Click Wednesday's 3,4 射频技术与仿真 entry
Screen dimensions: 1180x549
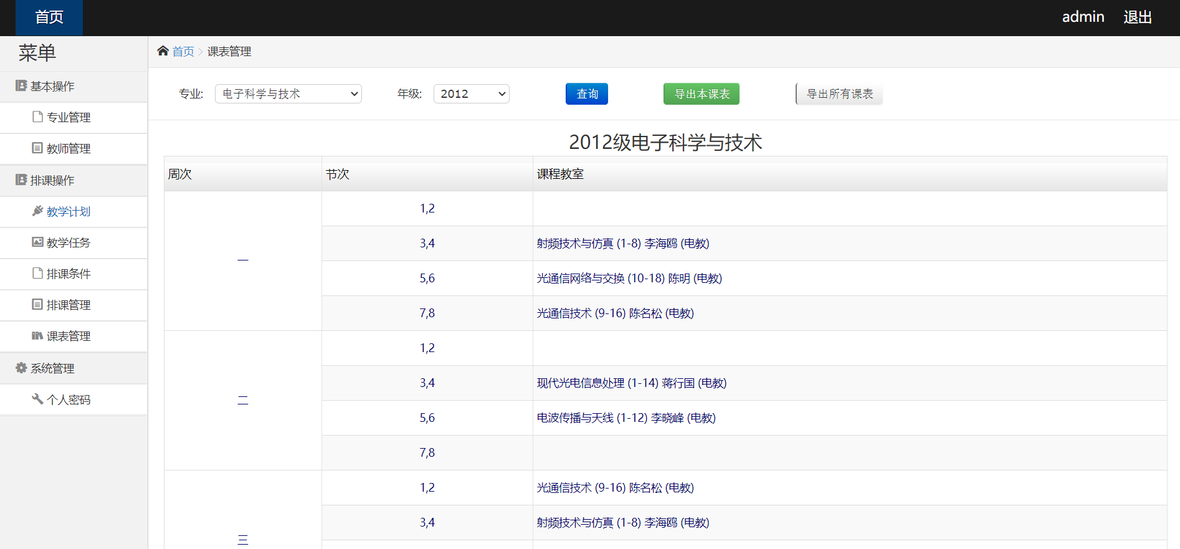[623, 523]
